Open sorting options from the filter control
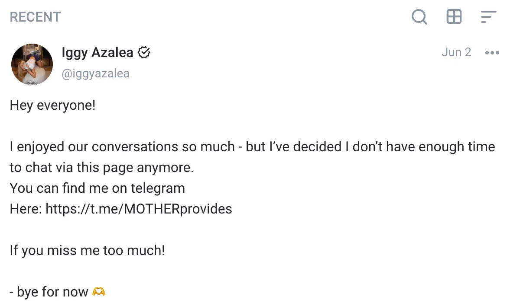The image size is (507, 306). click(x=488, y=17)
